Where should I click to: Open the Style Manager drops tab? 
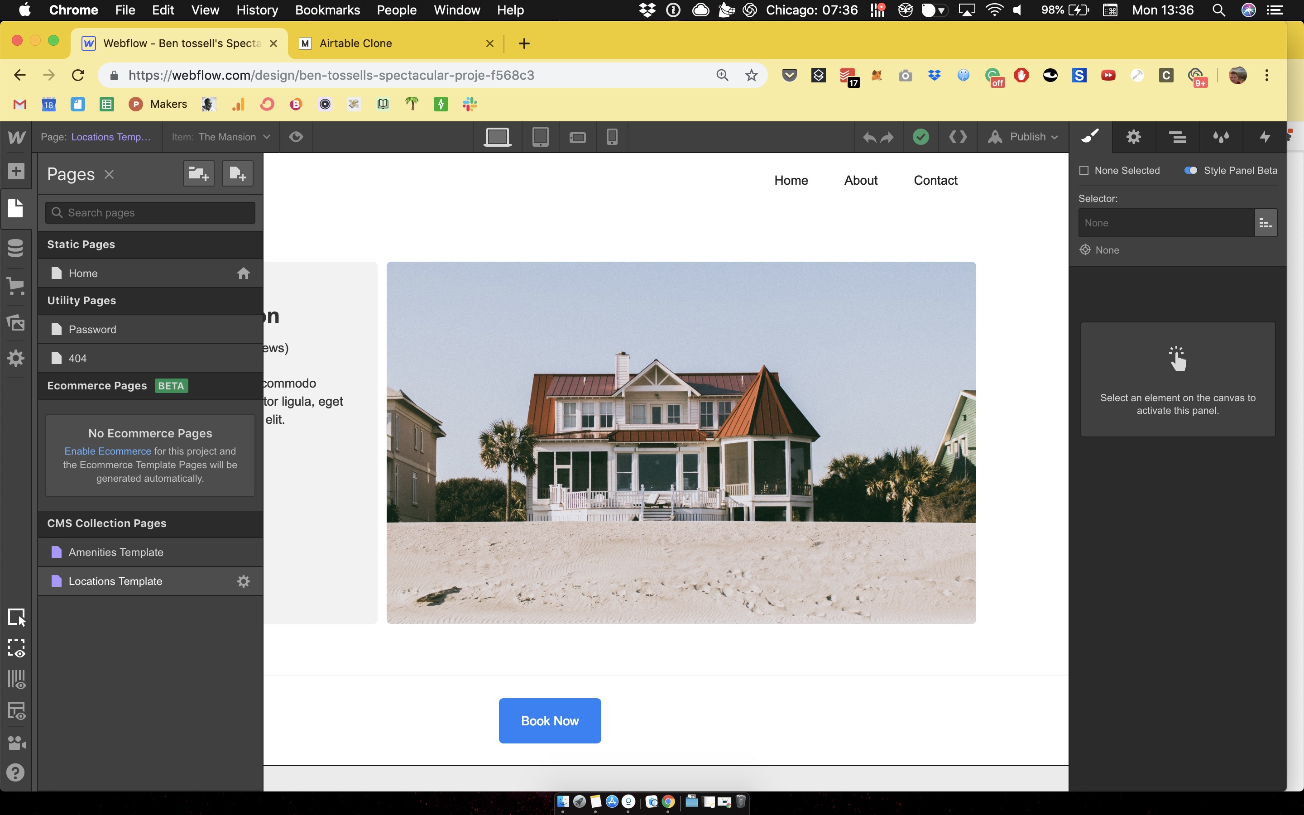tap(1221, 137)
